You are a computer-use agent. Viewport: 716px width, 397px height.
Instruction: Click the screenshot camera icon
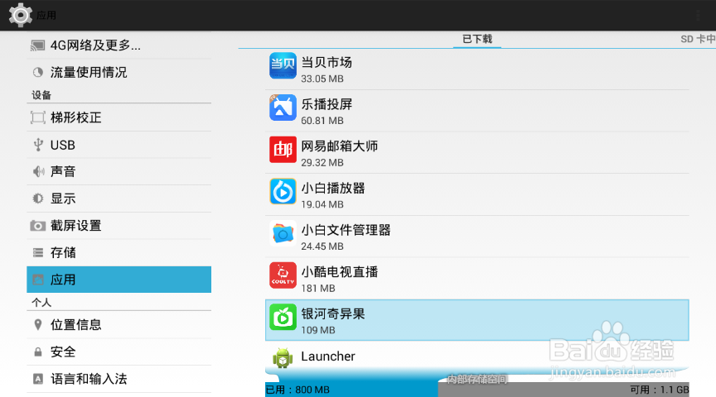pos(38,226)
